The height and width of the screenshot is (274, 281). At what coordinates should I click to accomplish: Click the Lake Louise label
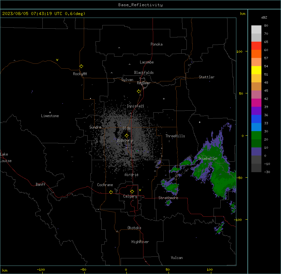click(6, 158)
